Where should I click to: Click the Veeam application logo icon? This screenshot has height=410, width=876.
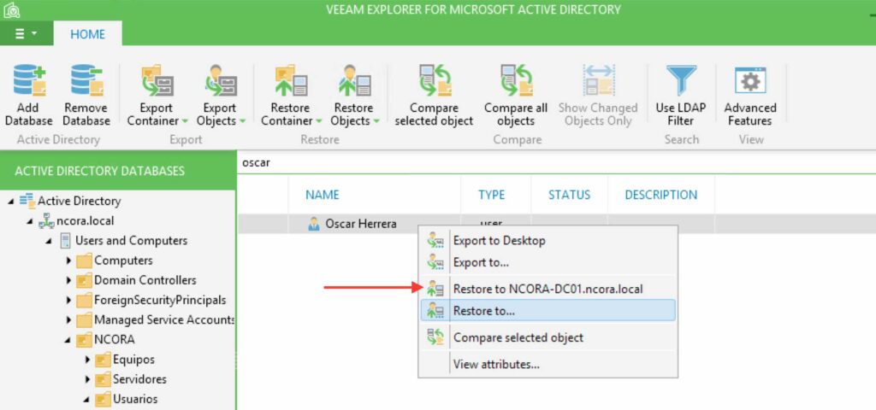click(x=12, y=9)
